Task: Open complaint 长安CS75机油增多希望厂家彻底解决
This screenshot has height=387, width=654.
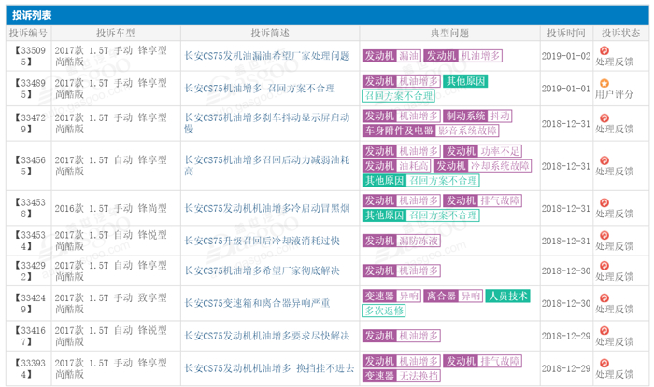Action: click(262, 270)
